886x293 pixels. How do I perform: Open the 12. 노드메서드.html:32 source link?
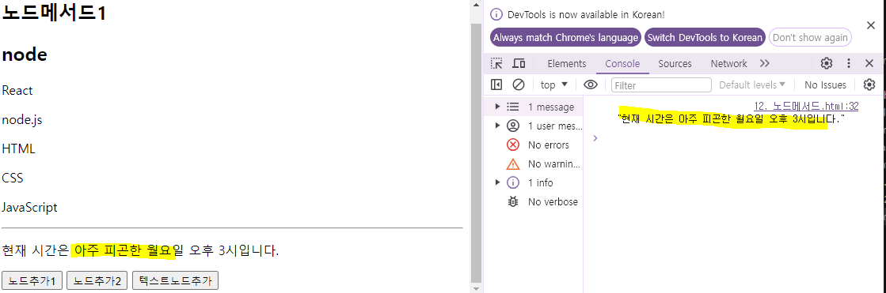click(x=806, y=106)
